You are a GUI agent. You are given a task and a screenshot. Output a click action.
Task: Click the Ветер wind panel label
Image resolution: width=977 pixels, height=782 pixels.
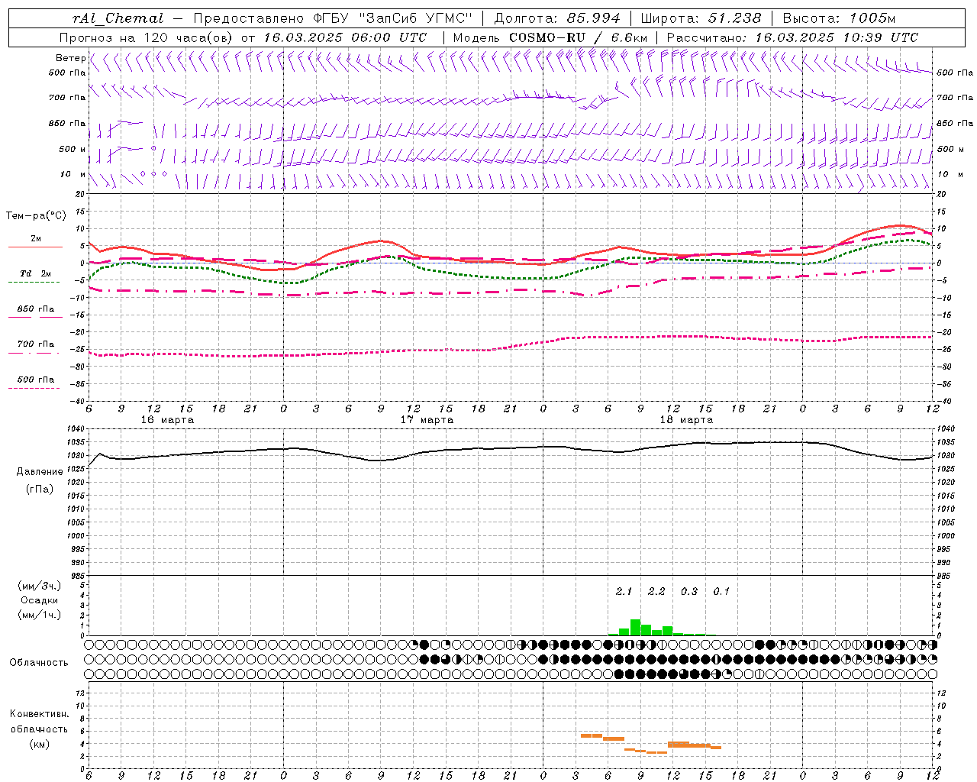(x=70, y=58)
